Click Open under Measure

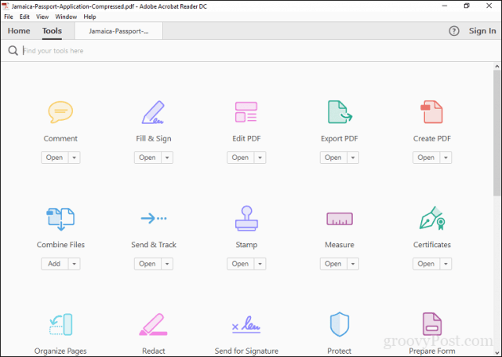333,264
